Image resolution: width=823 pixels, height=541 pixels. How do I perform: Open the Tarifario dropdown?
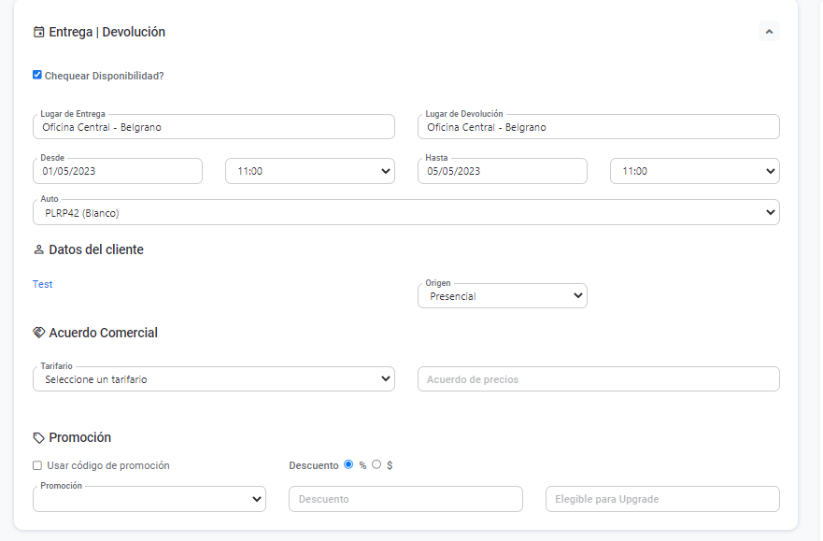pyautogui.click(x=213, y=379)
